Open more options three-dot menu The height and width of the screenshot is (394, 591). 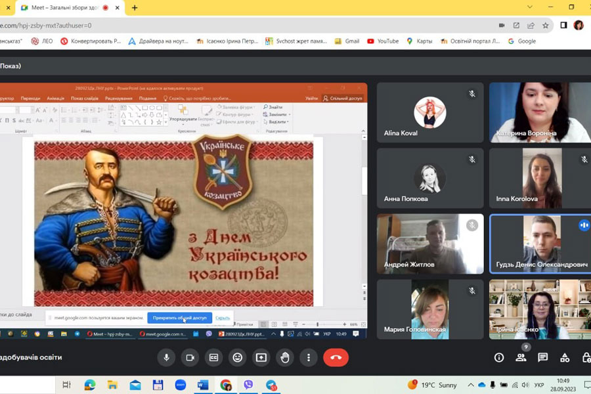(309, 357)
